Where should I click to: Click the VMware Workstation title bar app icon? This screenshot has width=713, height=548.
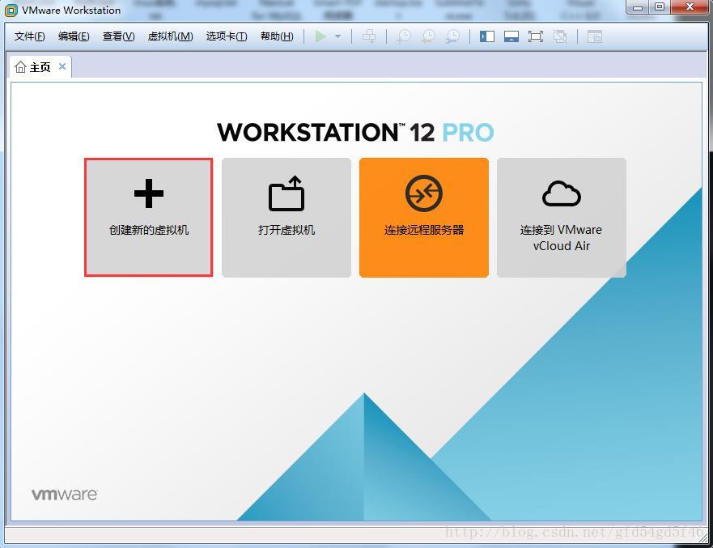click(x=11, y=10)
